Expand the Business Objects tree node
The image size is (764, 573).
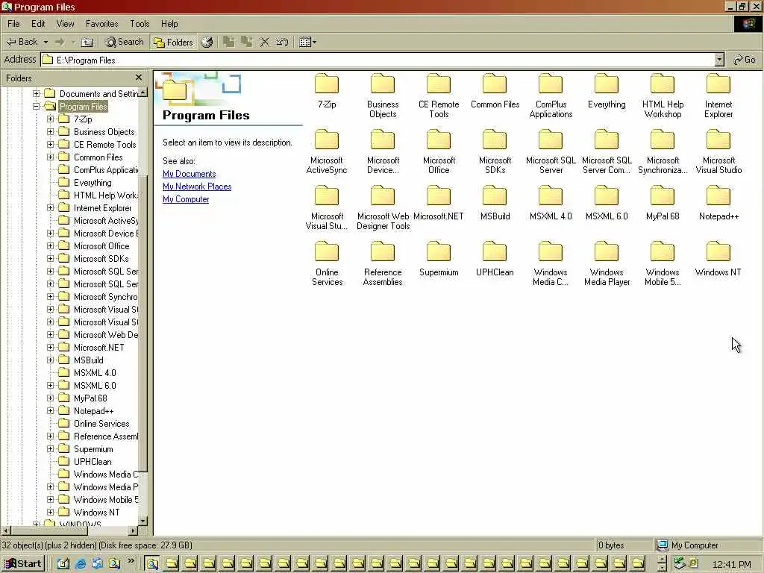(50, 131)
